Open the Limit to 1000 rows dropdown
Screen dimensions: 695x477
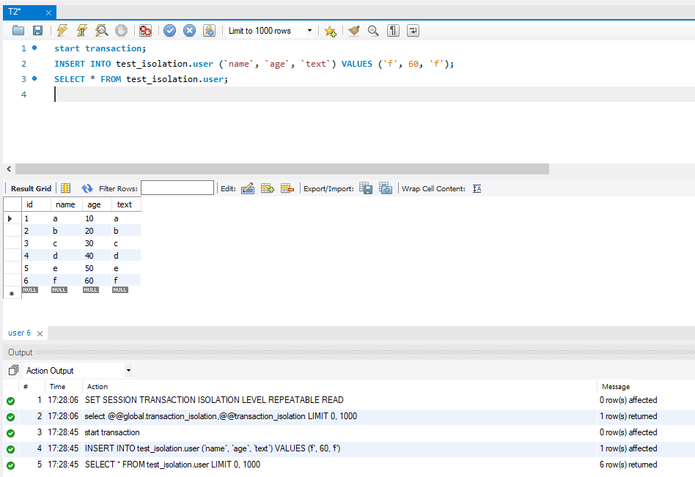coord(270,31)
